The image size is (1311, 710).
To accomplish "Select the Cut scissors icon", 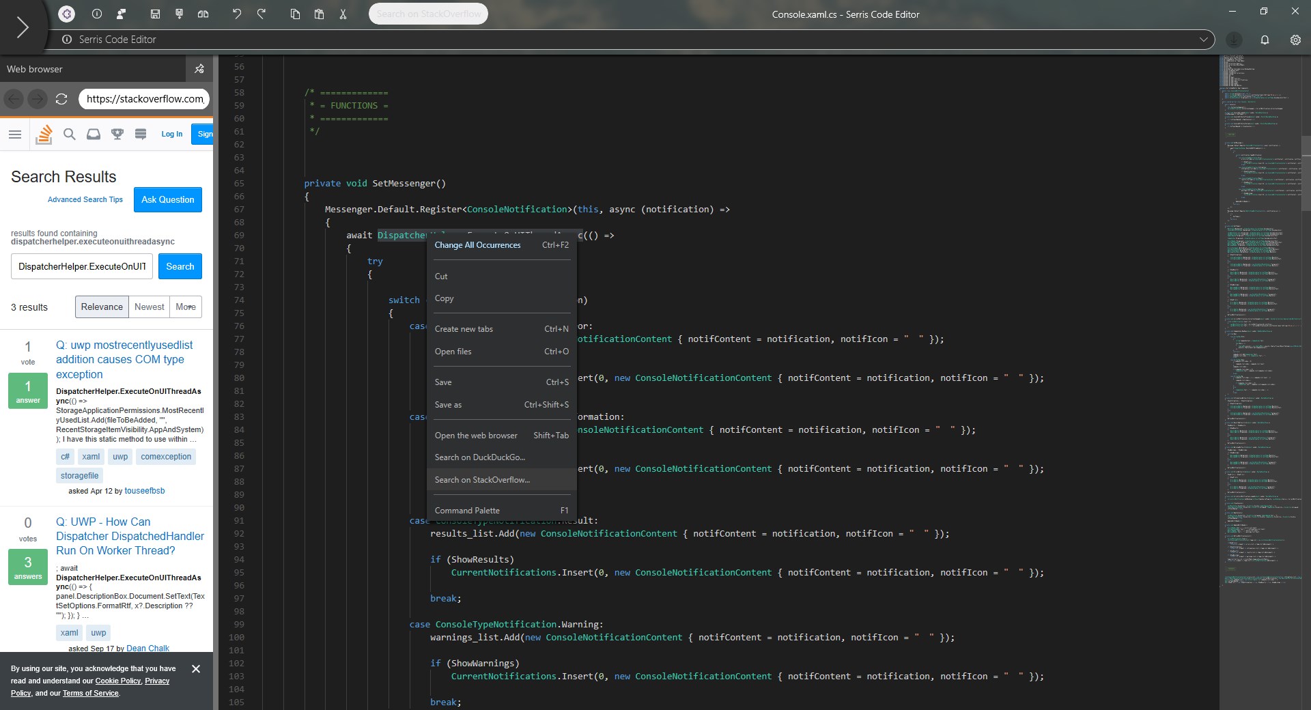I will (x=343, y=14).
